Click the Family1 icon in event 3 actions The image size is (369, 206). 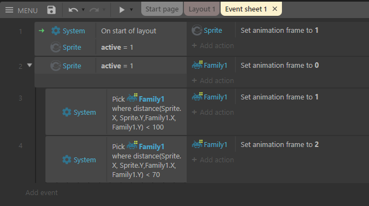pos(197,97)
